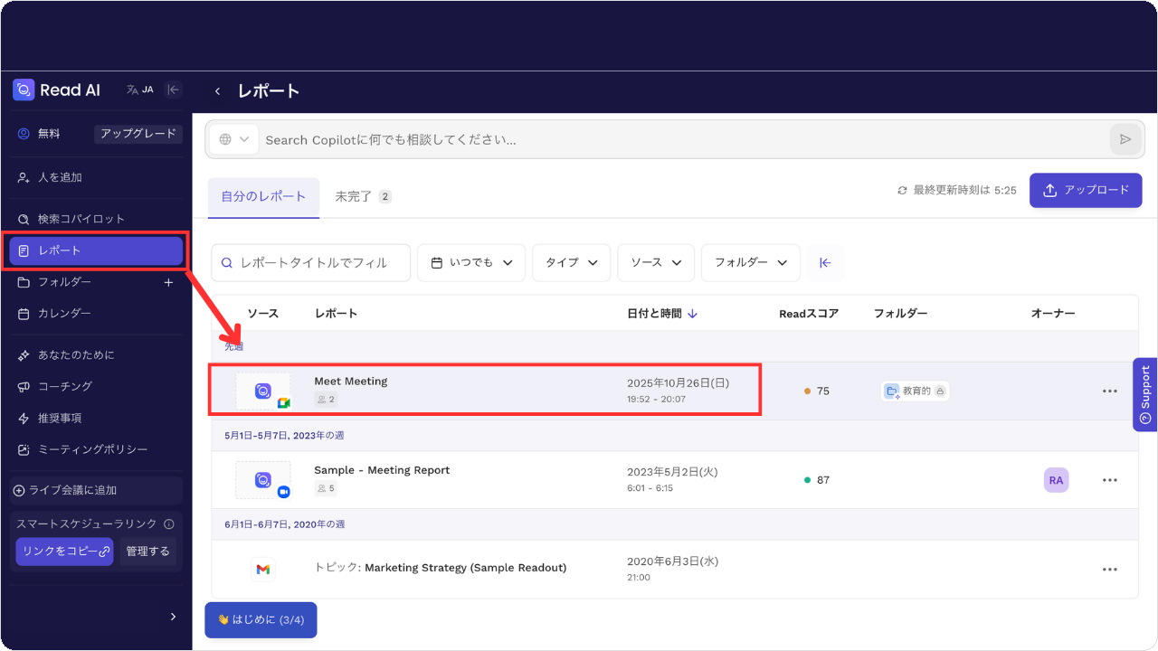Open コーチング in the sidebar
This screenshot has width=1158, height=651.
coord(96,386)
